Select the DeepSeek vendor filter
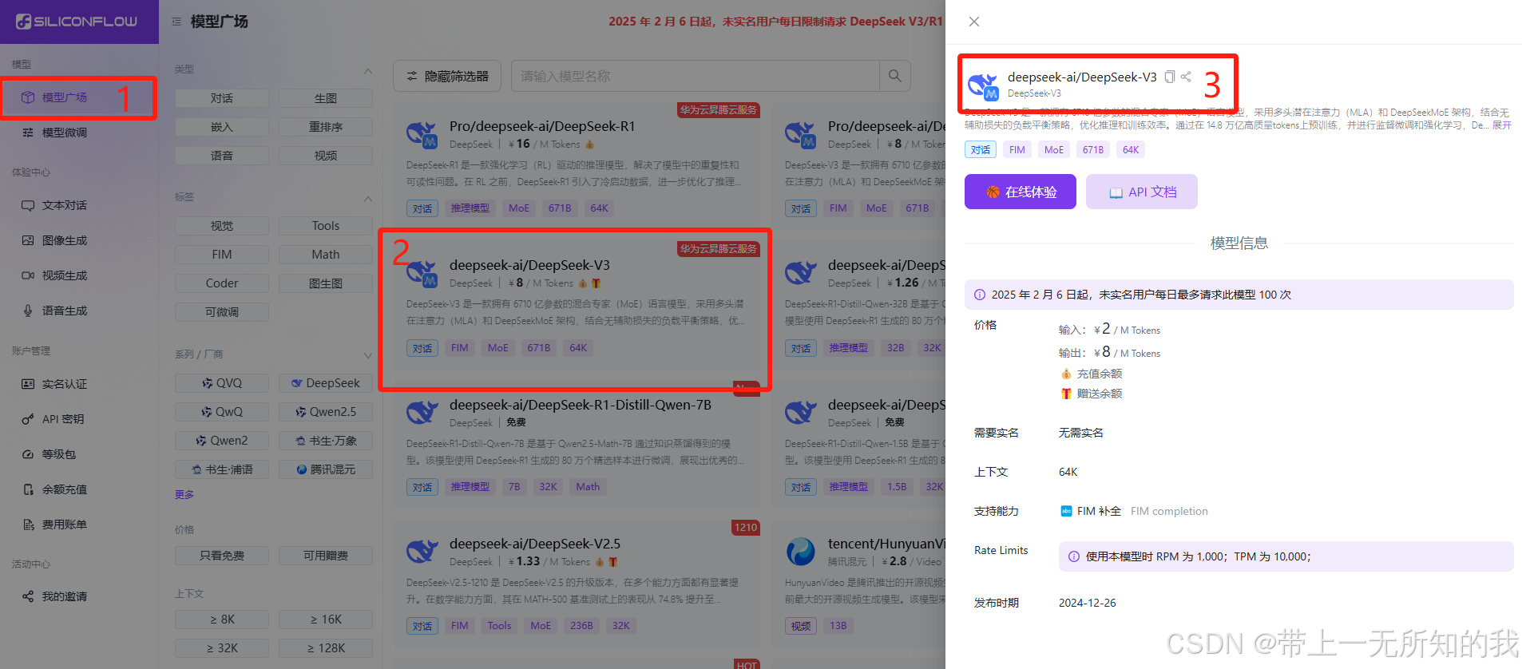The width and height of the screenshot is (1522, 669). (326, 383)
